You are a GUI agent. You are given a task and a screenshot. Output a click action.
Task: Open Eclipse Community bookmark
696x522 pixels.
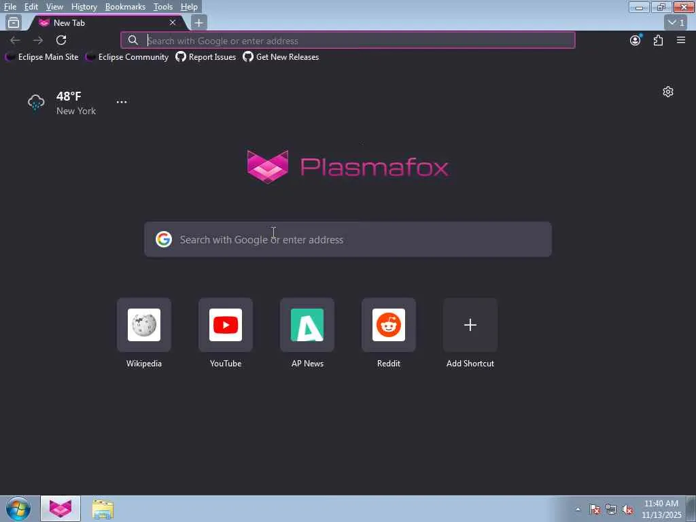click(x=127, y=57)
